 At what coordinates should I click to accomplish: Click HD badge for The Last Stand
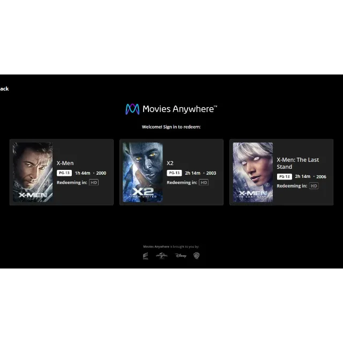(x=314, y=186)
